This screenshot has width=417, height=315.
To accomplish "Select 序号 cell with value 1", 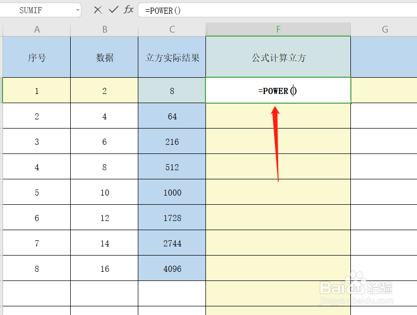I will (x=37, y=90).
